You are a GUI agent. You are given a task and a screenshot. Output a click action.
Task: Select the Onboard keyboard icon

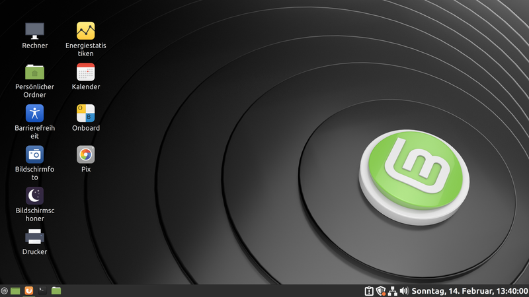click(x=86, y=113)
